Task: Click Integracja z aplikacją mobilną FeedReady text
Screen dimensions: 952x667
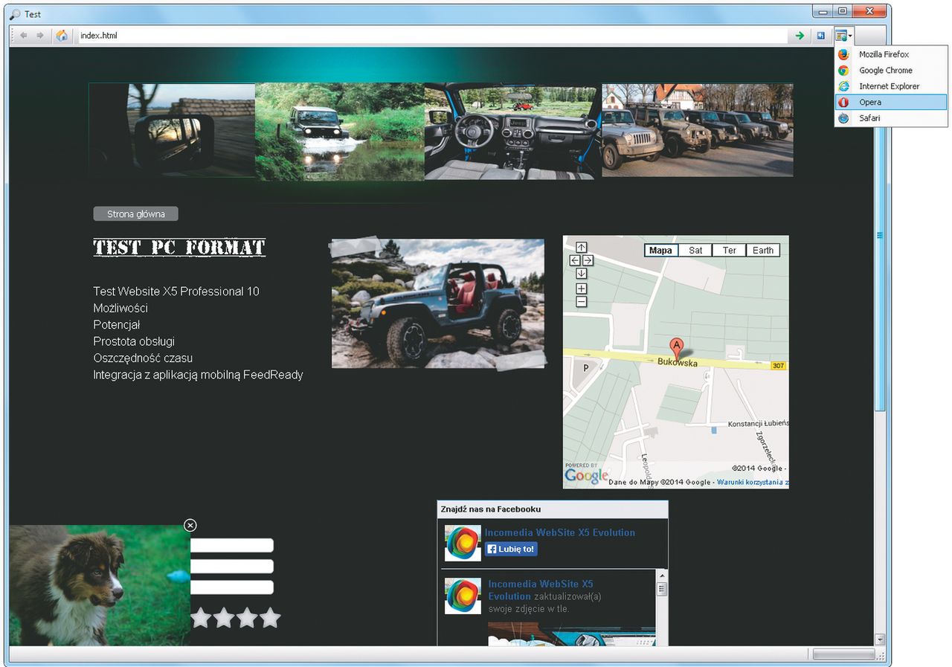Action: tap(198, 375)
